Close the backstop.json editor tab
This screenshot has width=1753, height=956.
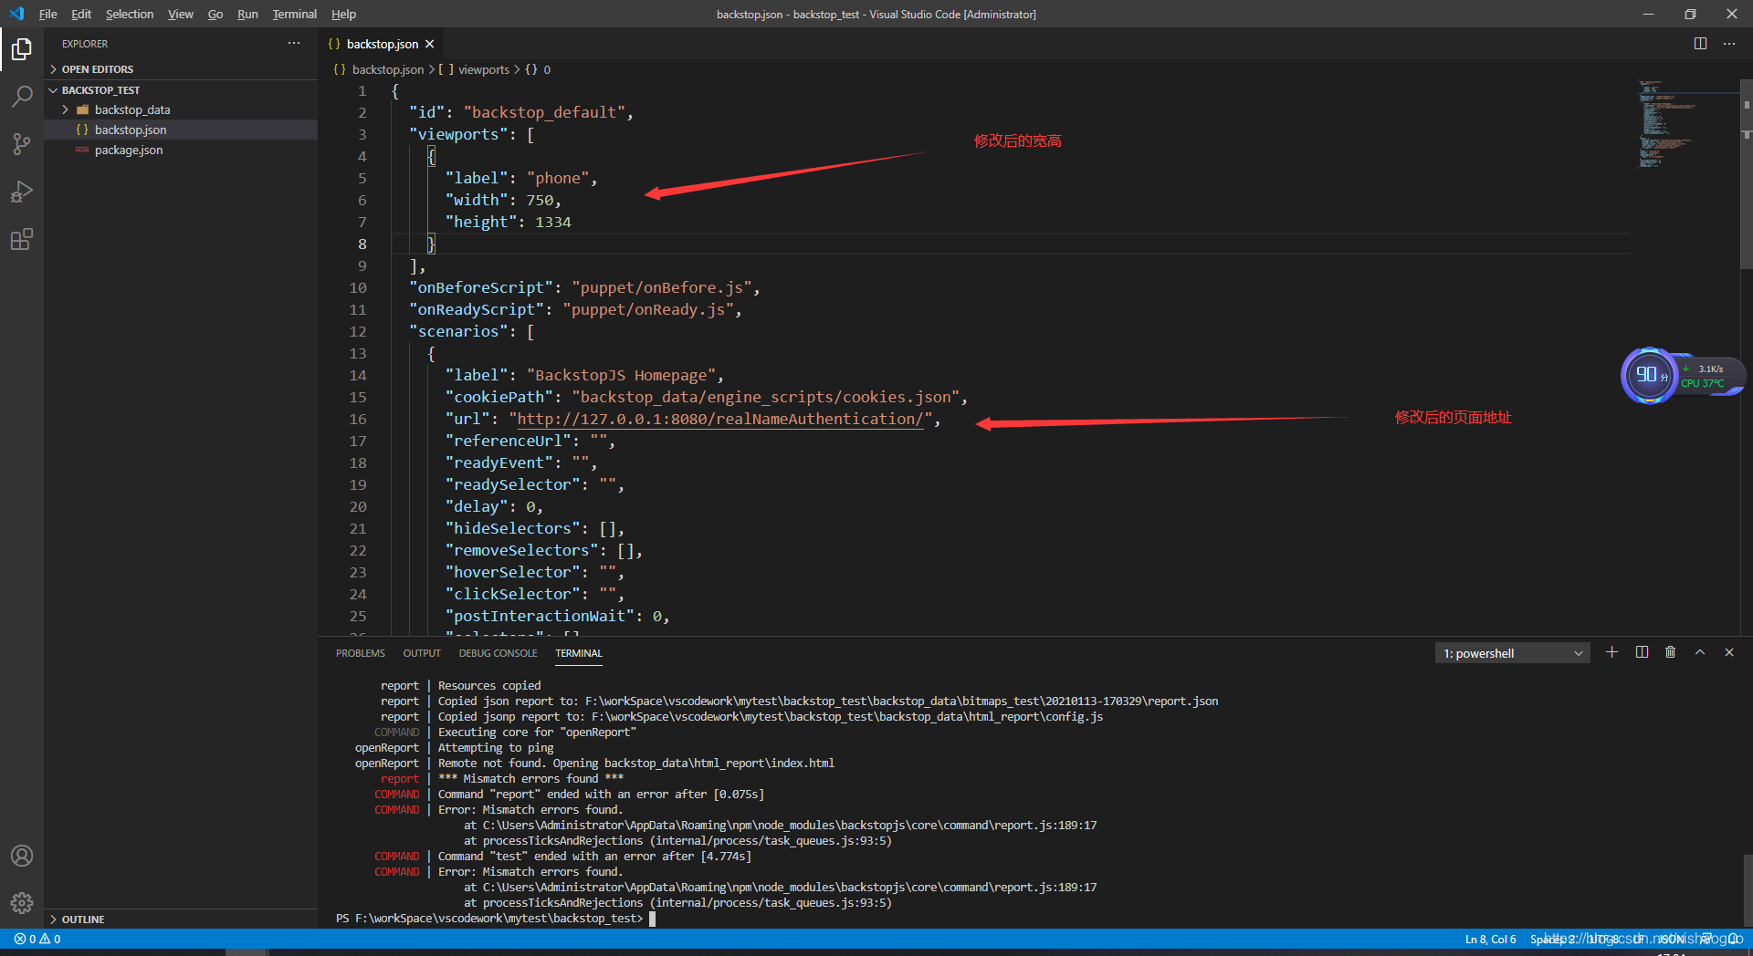pyautogui.click(x=429, y=44)
